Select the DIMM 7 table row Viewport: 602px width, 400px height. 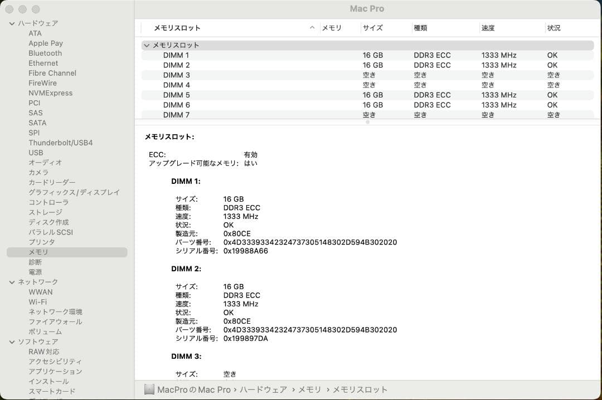click(367, 115)
